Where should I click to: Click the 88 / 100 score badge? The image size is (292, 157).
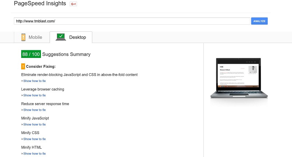[31, 54]
